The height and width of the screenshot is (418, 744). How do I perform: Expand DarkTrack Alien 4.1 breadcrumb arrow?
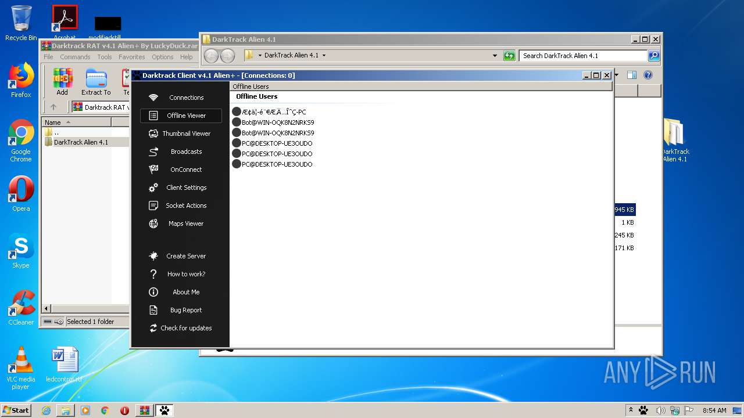[324, 56]
